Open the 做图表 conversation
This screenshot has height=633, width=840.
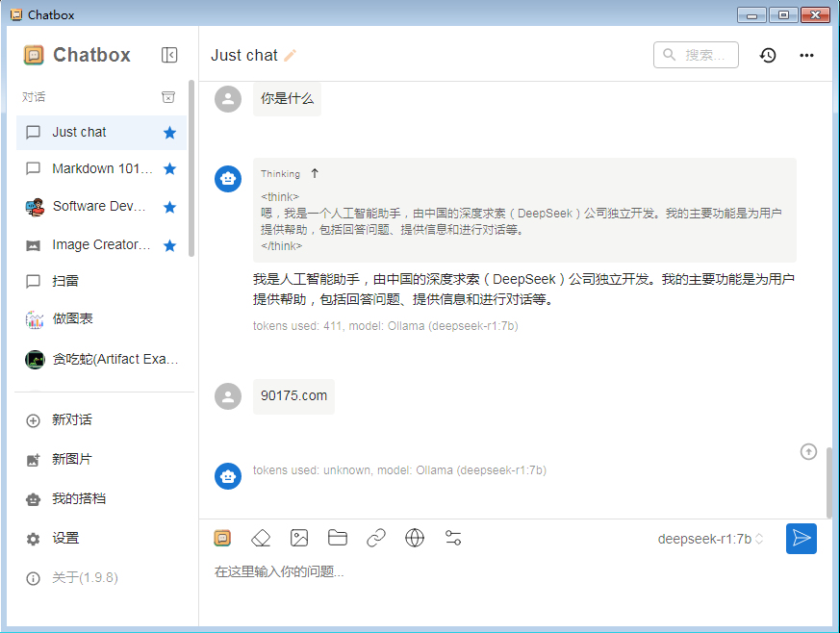tap(101, 319)
